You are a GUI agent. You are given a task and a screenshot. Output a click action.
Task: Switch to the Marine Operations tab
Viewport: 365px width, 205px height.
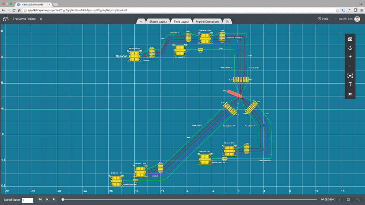(x=207, y=22)
